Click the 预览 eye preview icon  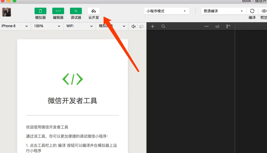pos(264,11)
